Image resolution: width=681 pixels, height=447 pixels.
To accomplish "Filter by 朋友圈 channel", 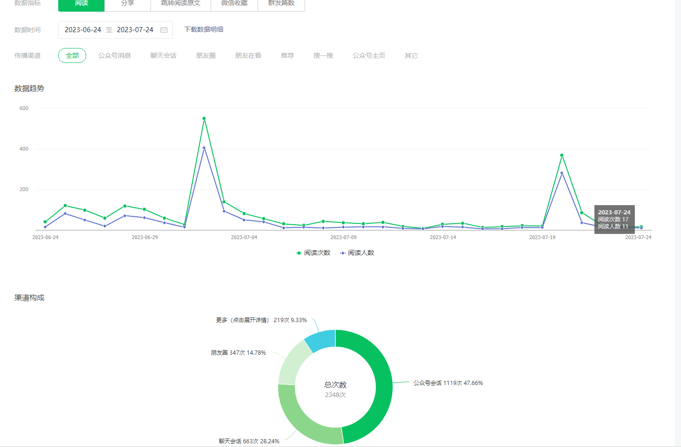I will pyautogui.click(x=206, y=55).
